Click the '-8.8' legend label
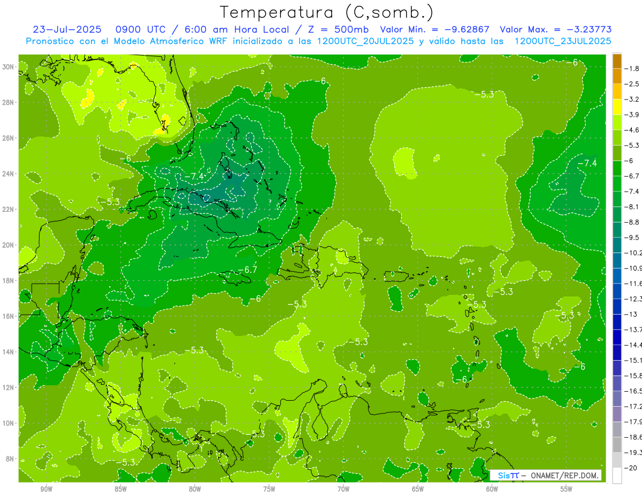Screen dimensions: 642x496 [632, 222]
